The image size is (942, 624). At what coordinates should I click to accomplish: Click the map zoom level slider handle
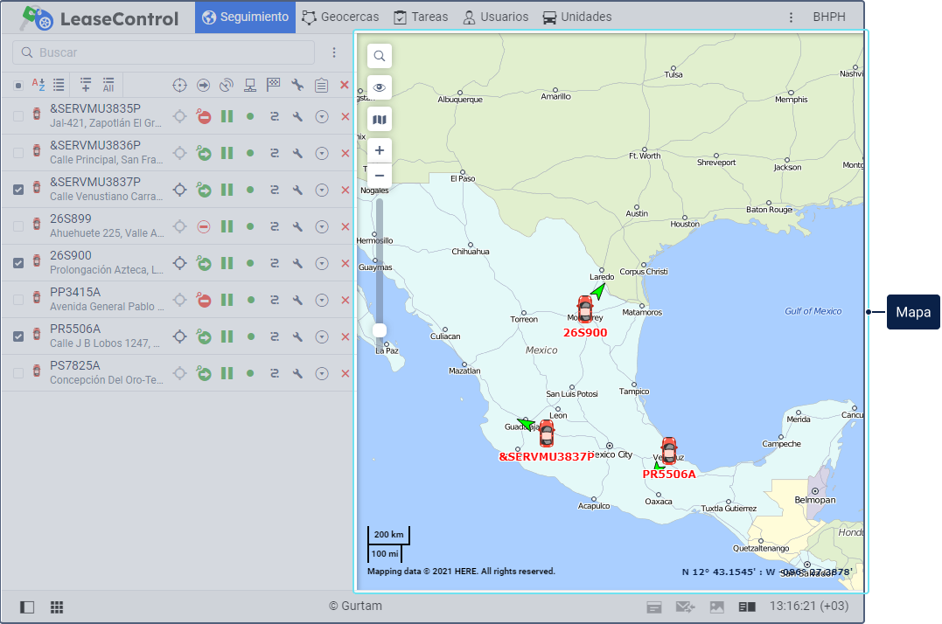[380, 329]
